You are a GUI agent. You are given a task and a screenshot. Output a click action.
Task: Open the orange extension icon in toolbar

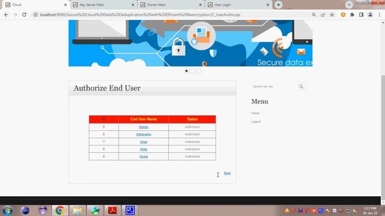(x=343, y=14)
